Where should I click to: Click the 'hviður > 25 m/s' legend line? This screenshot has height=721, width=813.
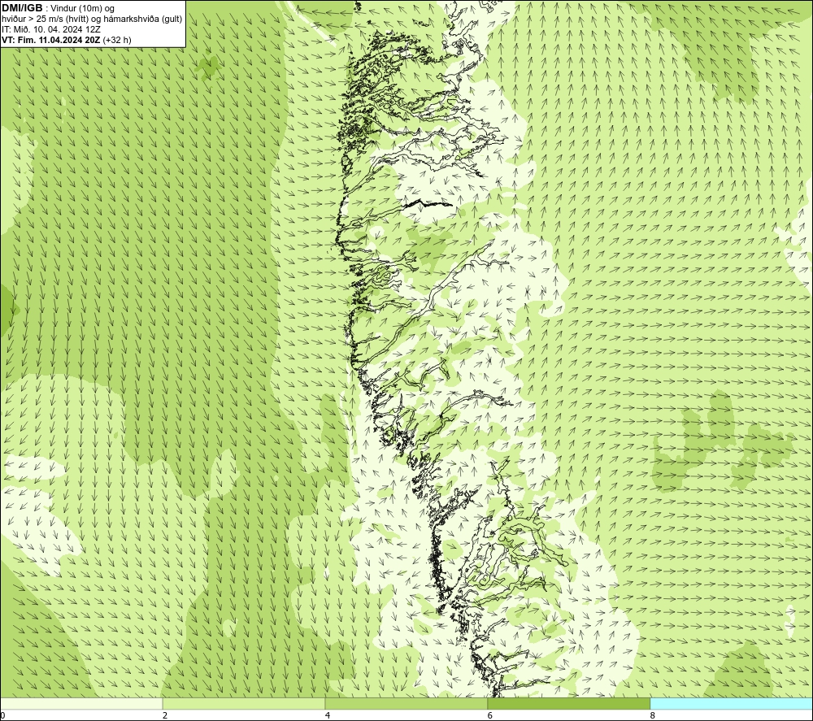coord(92,19)
